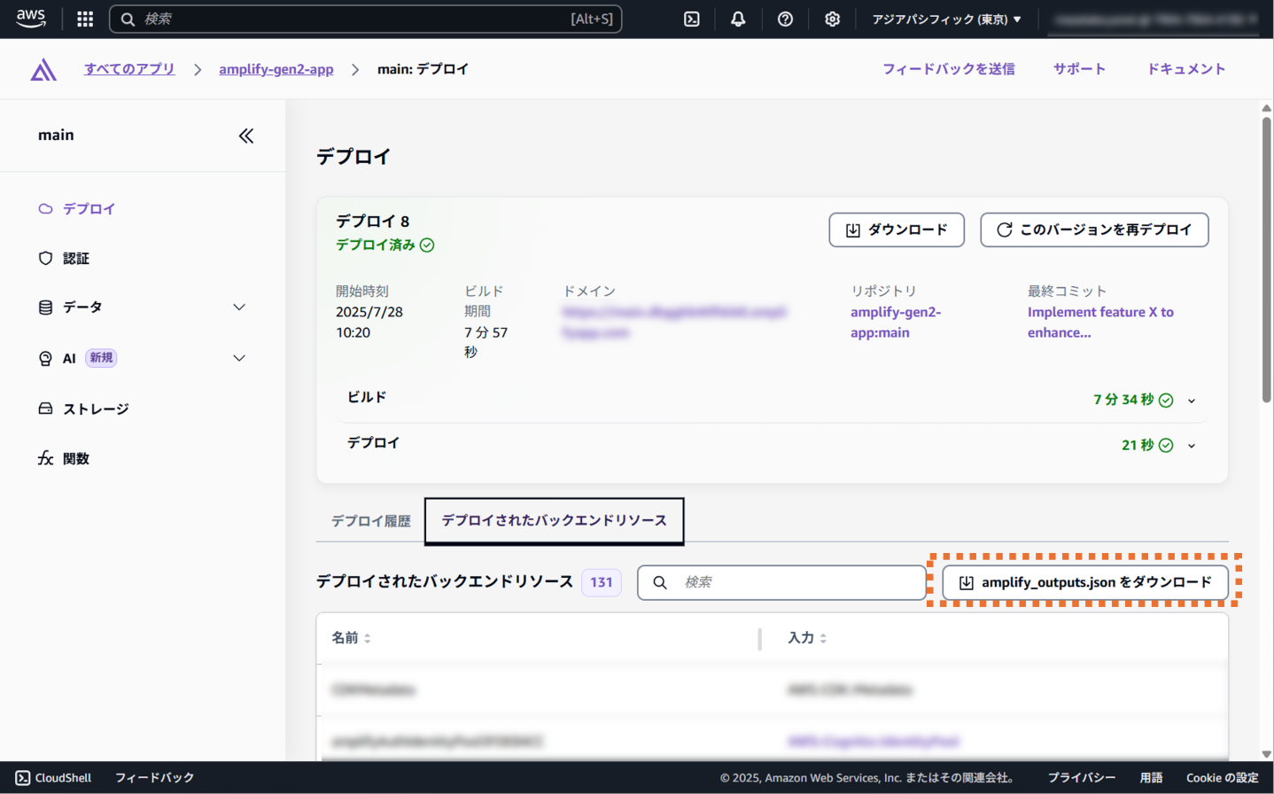Click the デプロイ step success check icon

tap(1166, 446)
